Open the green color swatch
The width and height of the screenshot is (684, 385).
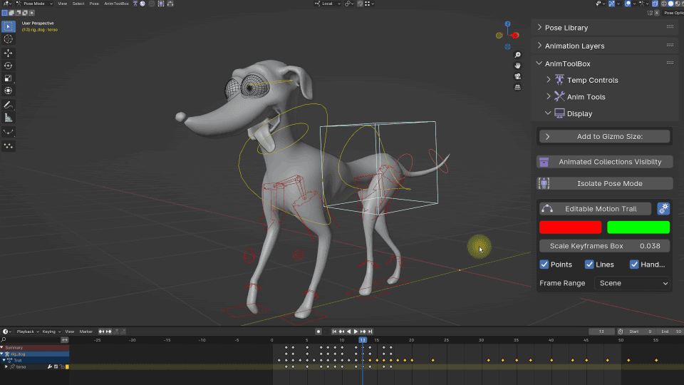coord(638,227)
